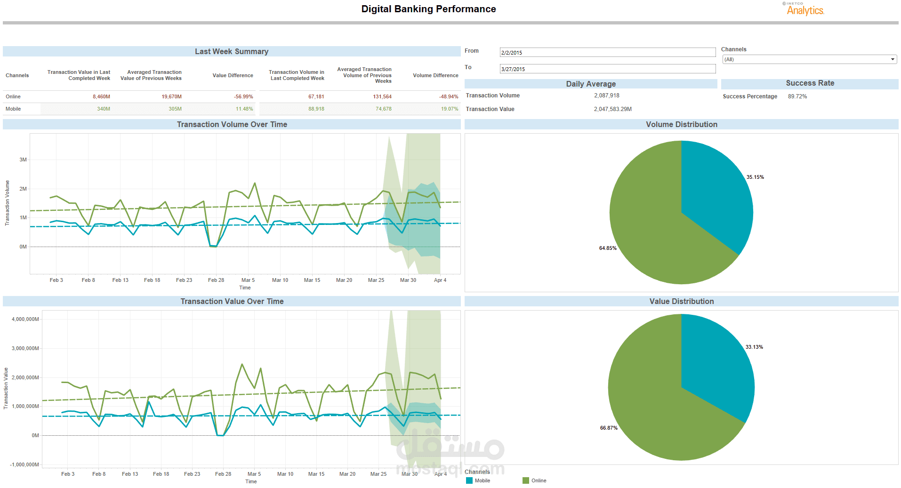Screen dimensions: 901x488
Task: Open the Channels filter dropdown
Action: (809, 59)
